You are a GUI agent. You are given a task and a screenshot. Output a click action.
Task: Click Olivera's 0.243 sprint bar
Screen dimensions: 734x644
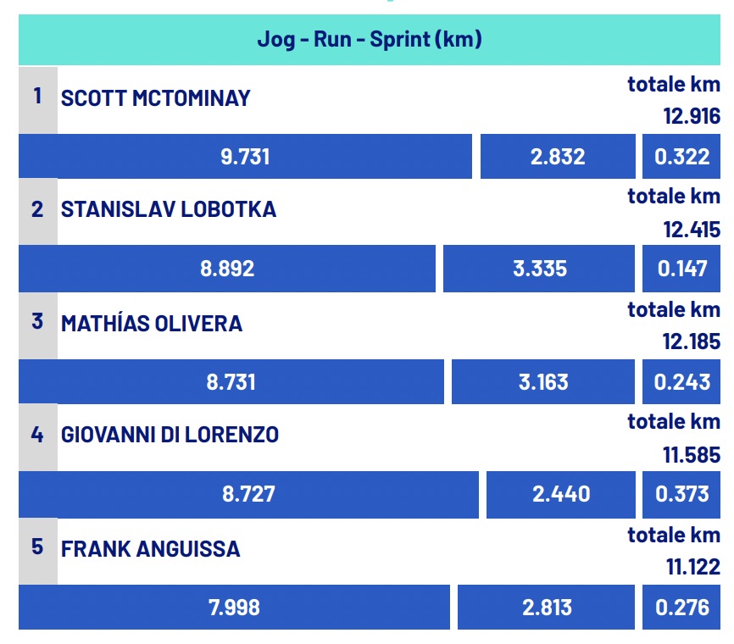[x=681, y=381]
